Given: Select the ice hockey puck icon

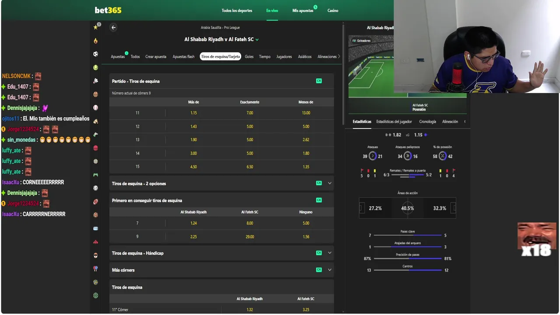Looking at the screenshot, I should point(95,228).
